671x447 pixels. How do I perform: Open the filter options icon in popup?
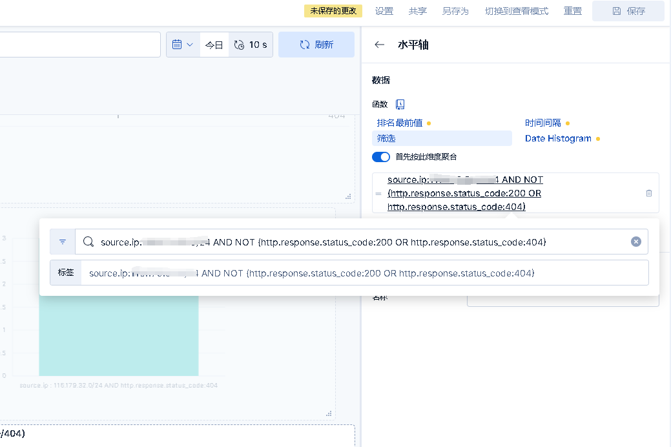pyautogui.click(x=63, y=242)
